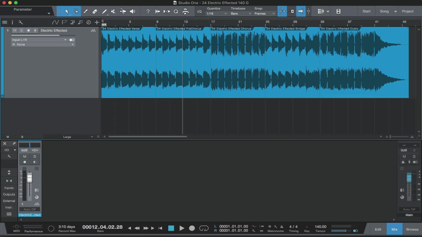Toggle the loop button in transport
Viewport: 422px width, 237px height.
(x=204, y=228)
